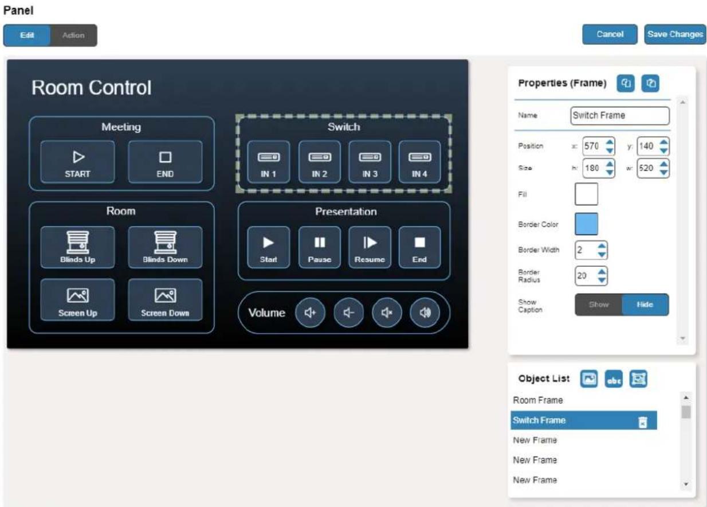Decrease the Border Width value
Viewport: 707px width, 507px height.
click(x=601, y=255)
